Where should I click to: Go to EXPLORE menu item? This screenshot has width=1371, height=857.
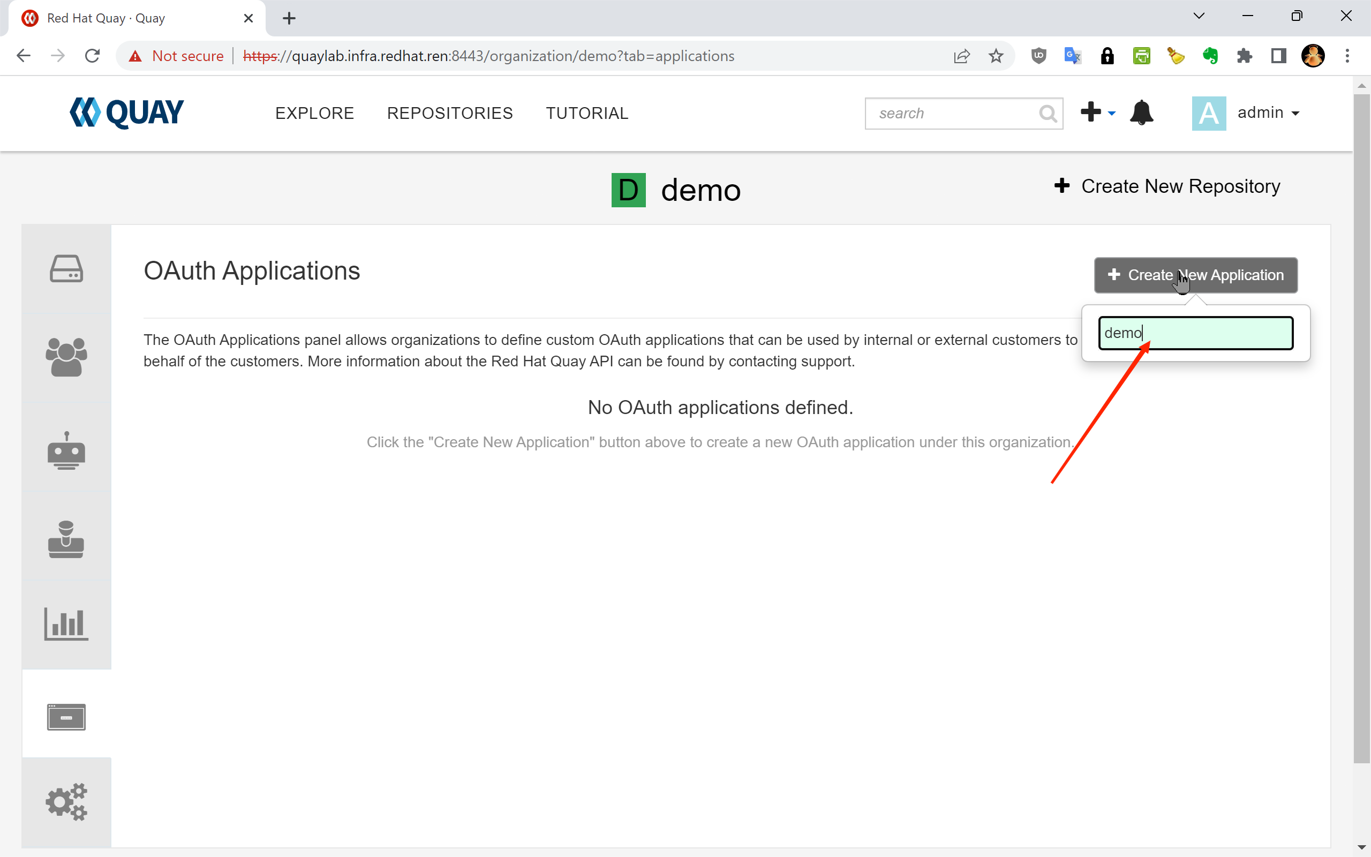pyautogui.click(x=314, y=114)
